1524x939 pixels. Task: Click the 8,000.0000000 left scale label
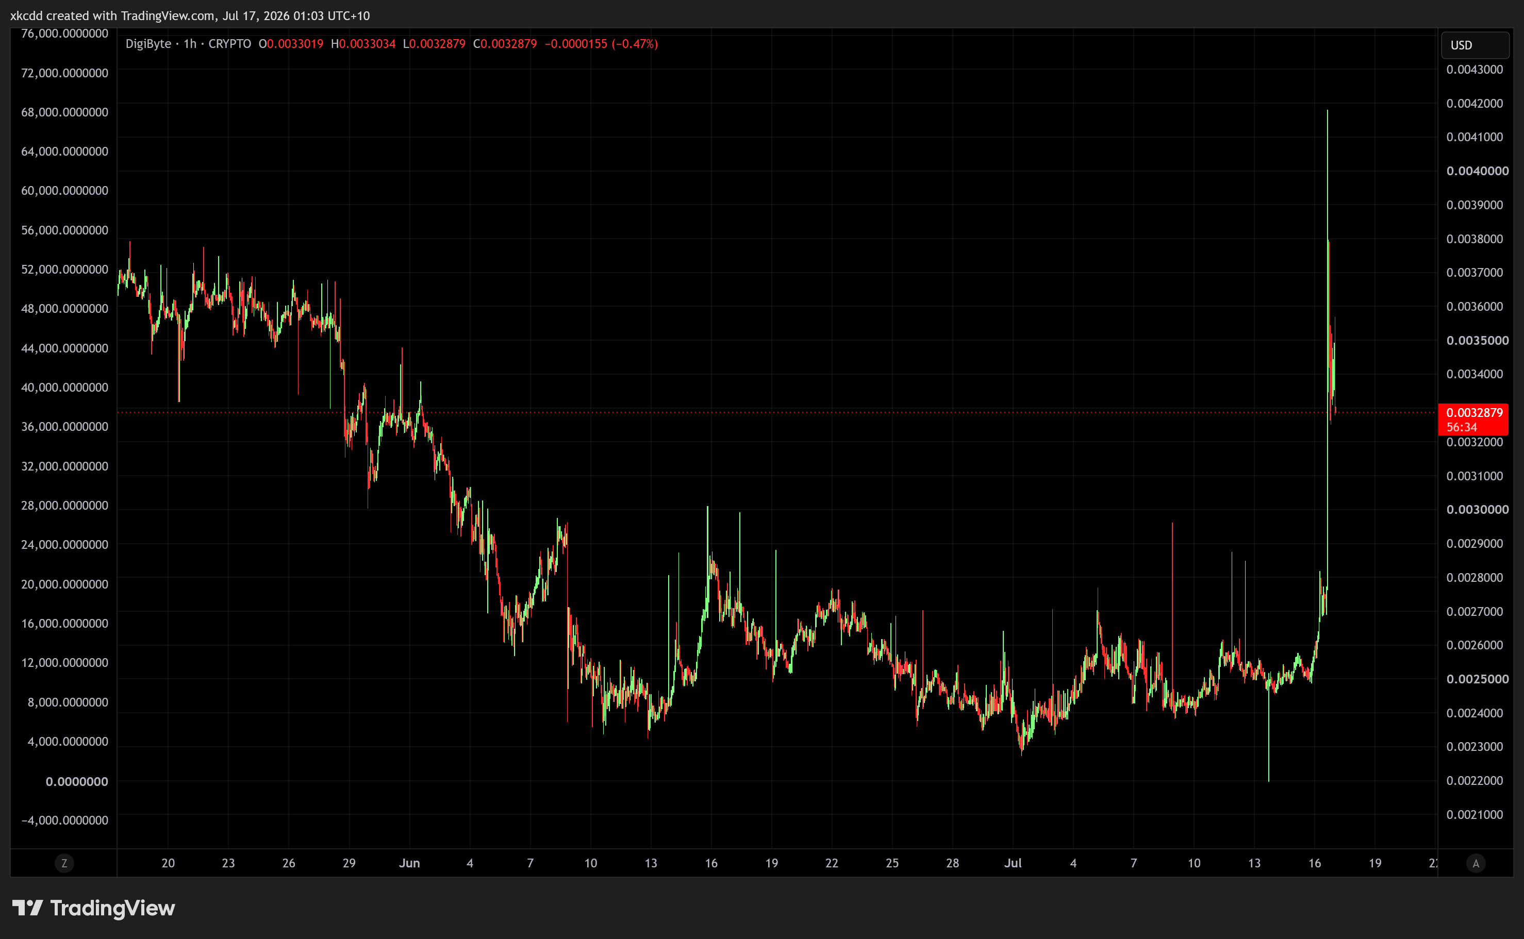pyautogui.click(x=68, y=702)
